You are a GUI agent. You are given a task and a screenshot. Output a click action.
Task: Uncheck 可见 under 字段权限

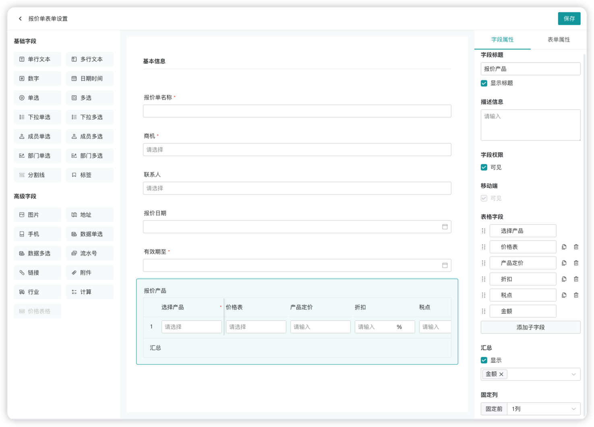[x=484, y=167]
